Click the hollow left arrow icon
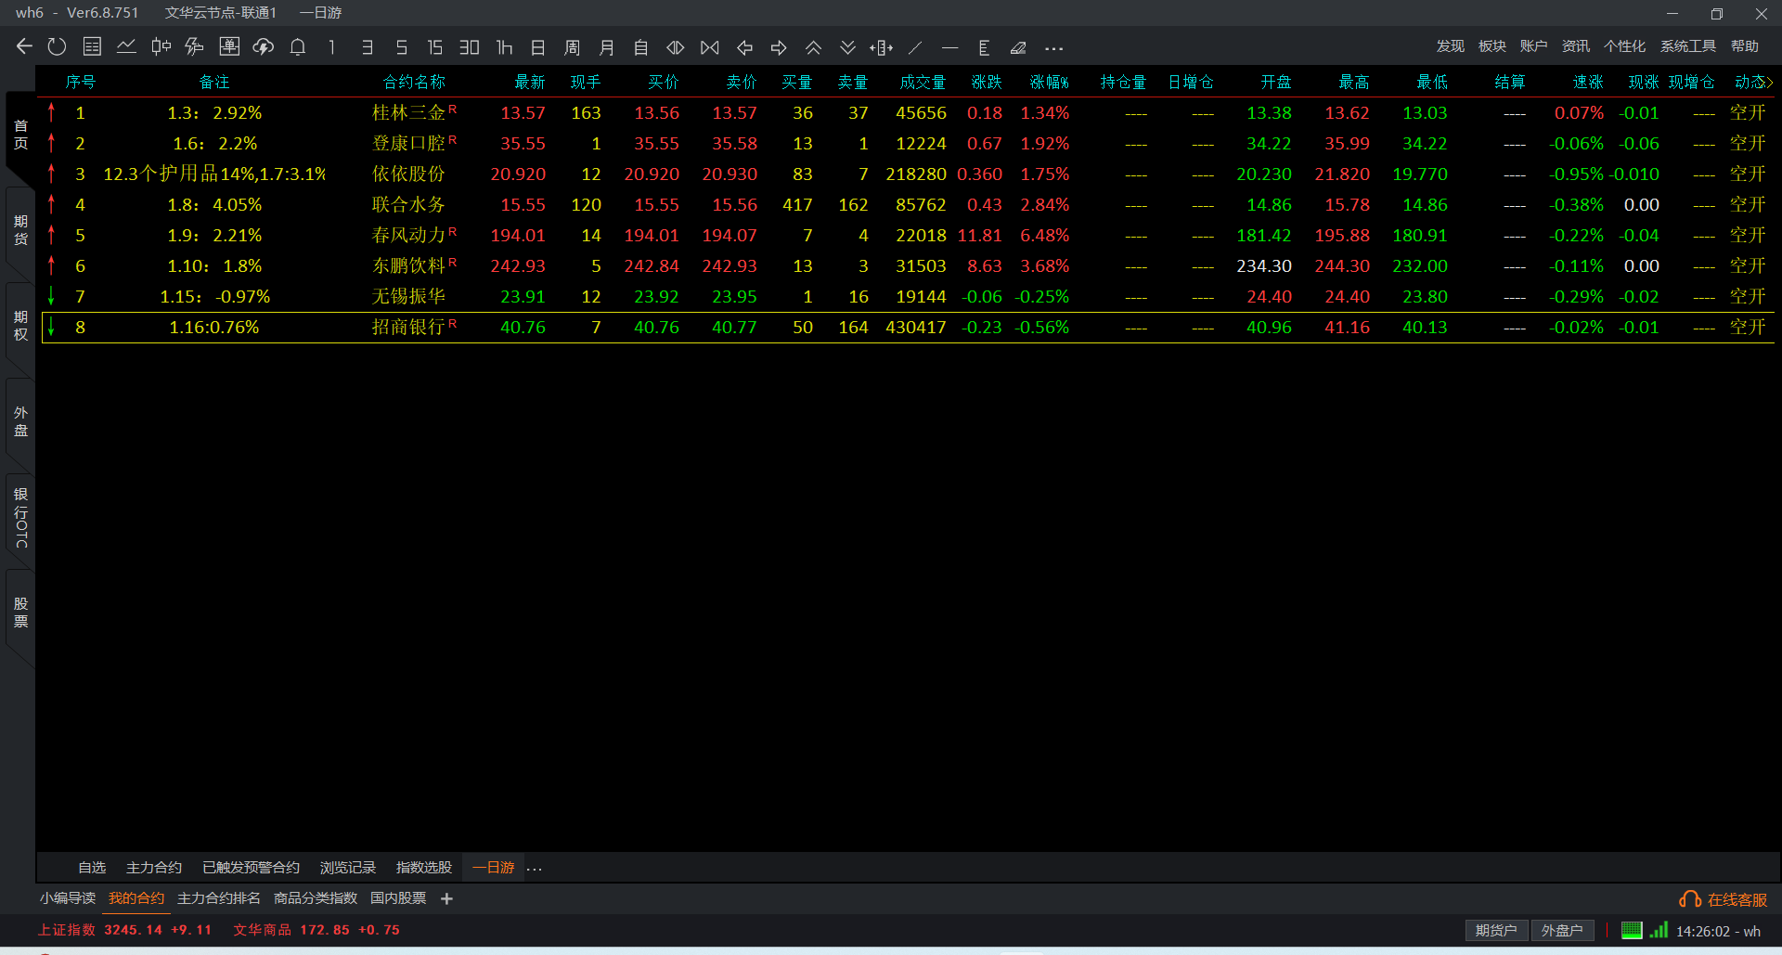The height and width of the screenshot is (955, 1782). coord(744,47)
